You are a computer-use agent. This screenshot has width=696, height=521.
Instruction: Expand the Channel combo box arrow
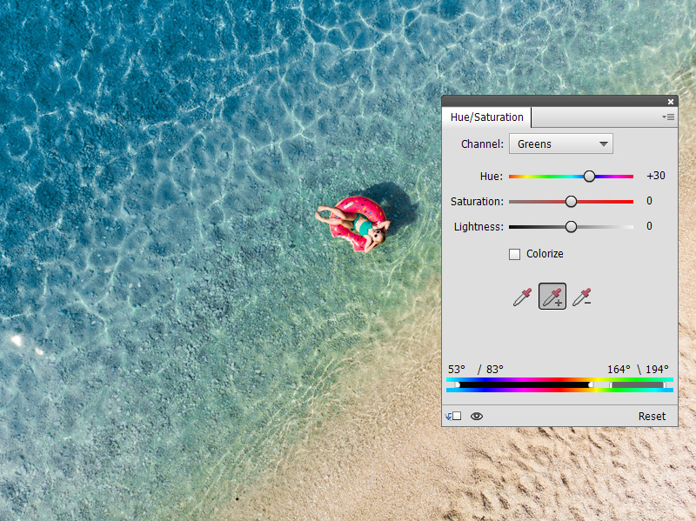tap(605, 144)
